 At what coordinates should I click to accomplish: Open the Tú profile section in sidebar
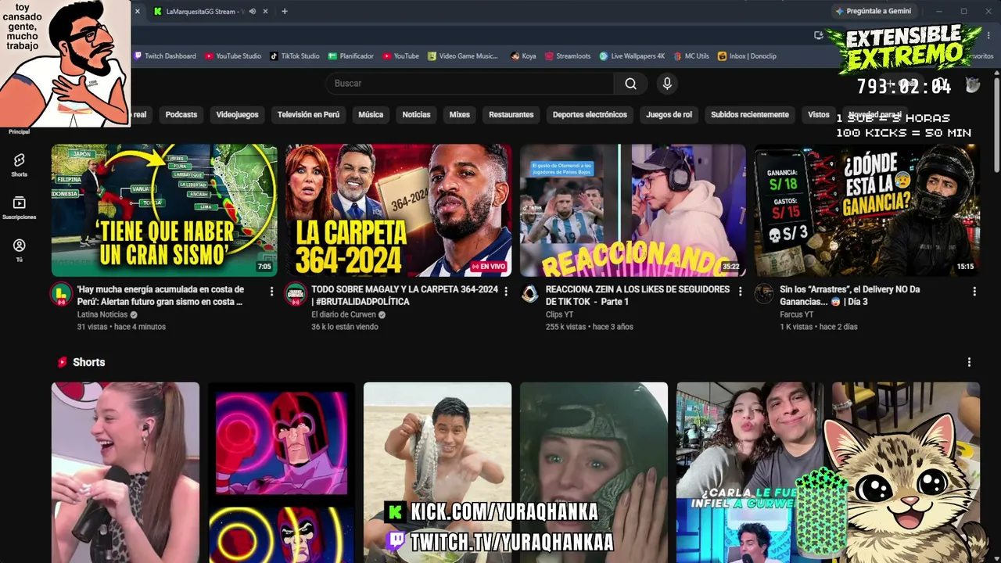(x=20, y=250)
